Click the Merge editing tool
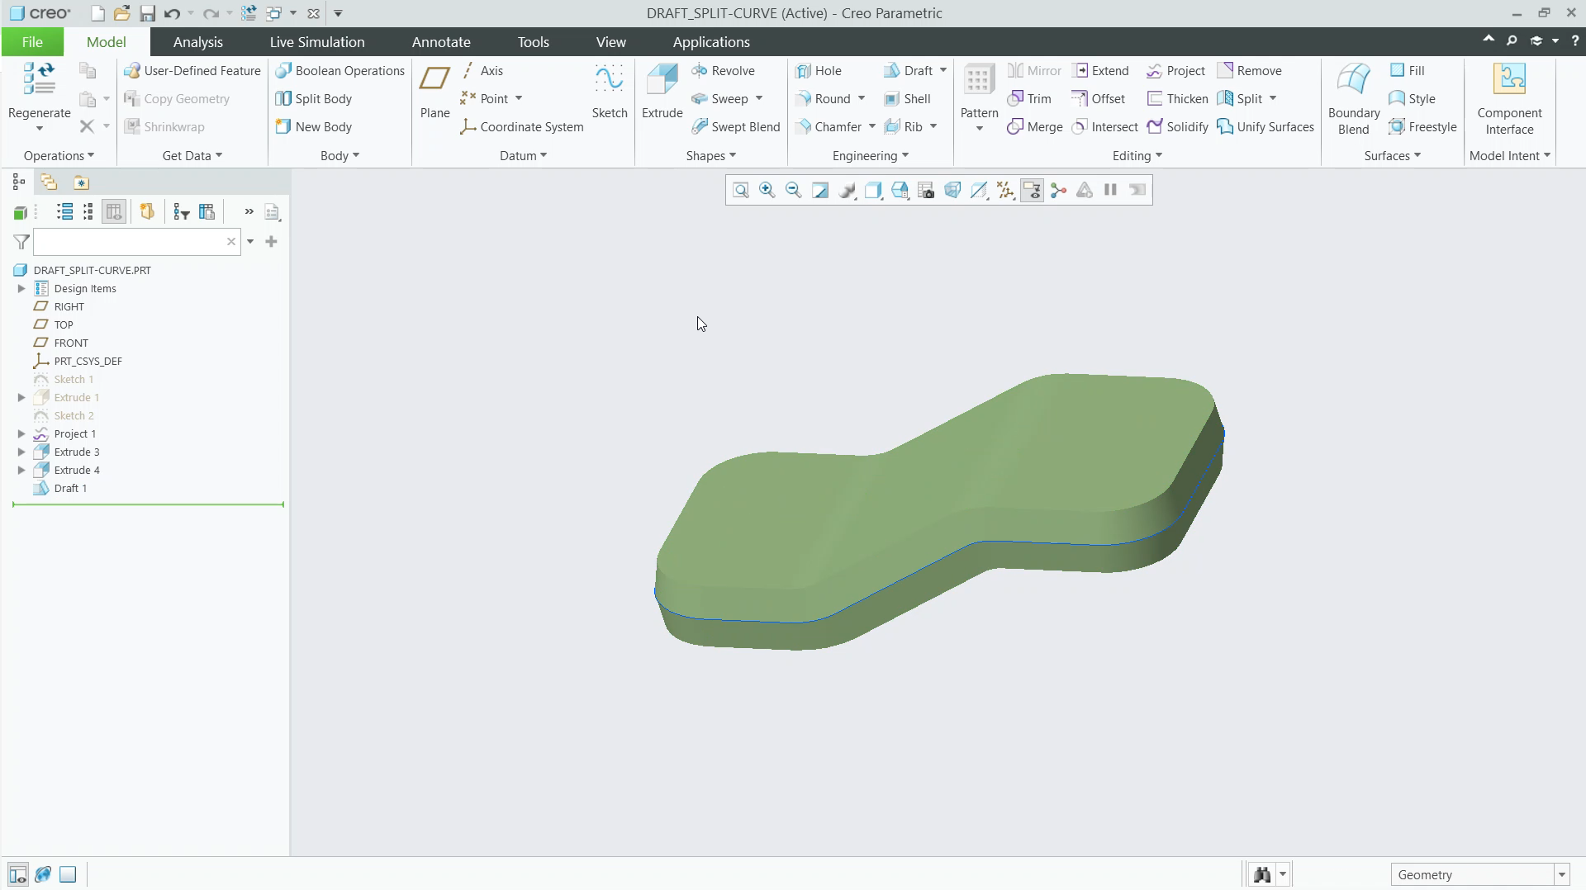 [1035, 127]
